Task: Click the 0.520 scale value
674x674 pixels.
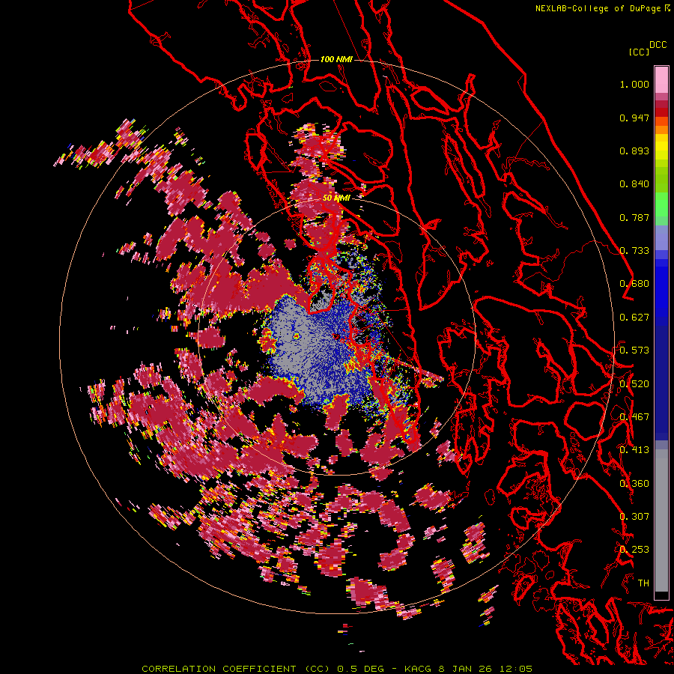Action: click(x=634, y=384)
